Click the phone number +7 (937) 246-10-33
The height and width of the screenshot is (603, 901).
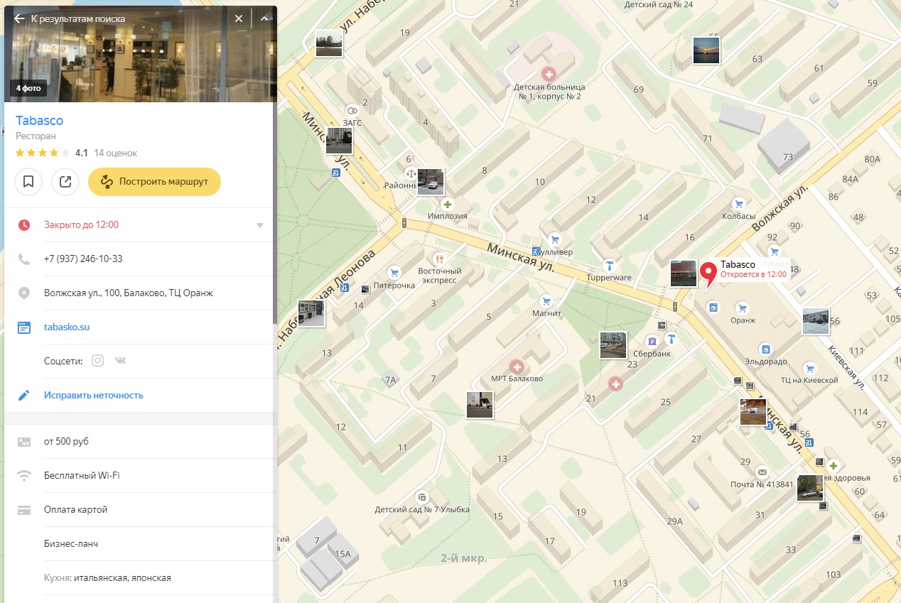(83, 259)
